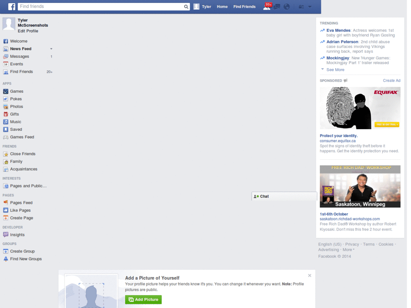411x308 pixels.
Task: Dismiss the Add a Picture prompt
Action: pos(309,276)
